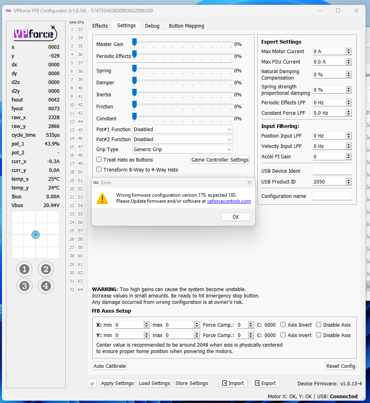Click Reset Config button

coord(341,366)
